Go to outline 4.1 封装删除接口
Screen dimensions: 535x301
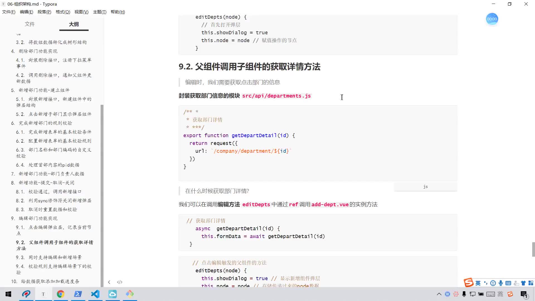pos(54,63)
